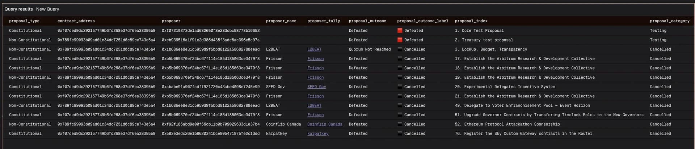Image resolution: width=695 pixels, height=149 pixels.
Task: Open L2BEAT link in Event Horizon row
Action: 314,106
